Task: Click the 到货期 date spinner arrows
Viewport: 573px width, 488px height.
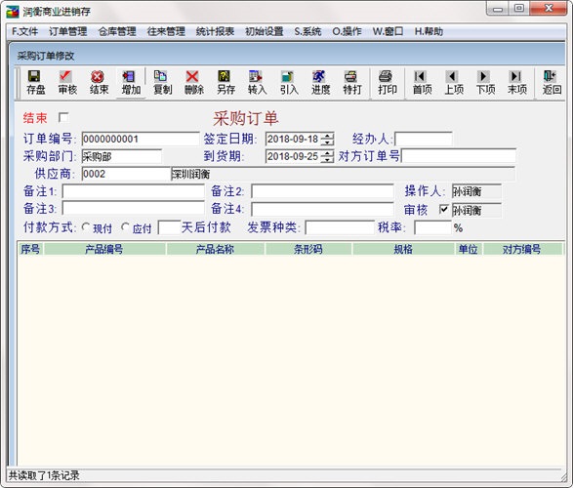Action: (327, 157)
